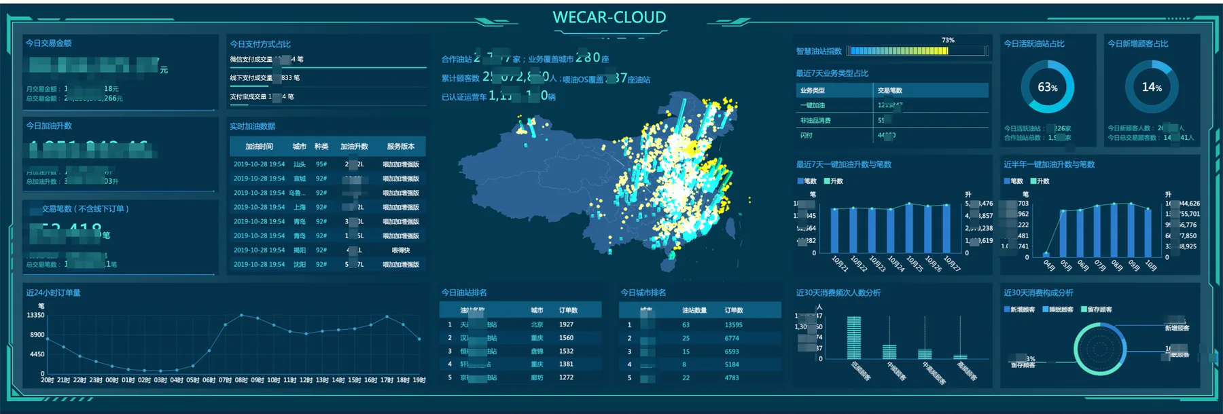Screen dimensions: 1223x414
Task: Toggle 升数 legend in 最近7天一键加油 chart
Action: click(834, 181)
